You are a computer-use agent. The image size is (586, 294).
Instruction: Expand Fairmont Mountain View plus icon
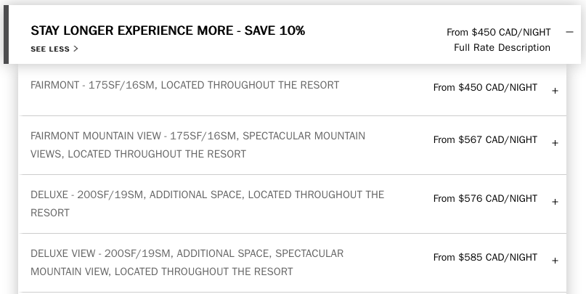pyautogui.click(x=555, y=143)
